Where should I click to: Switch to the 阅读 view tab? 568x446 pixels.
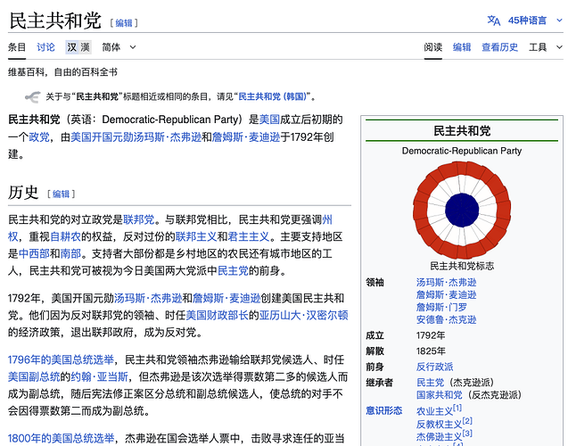coord(433,47)
